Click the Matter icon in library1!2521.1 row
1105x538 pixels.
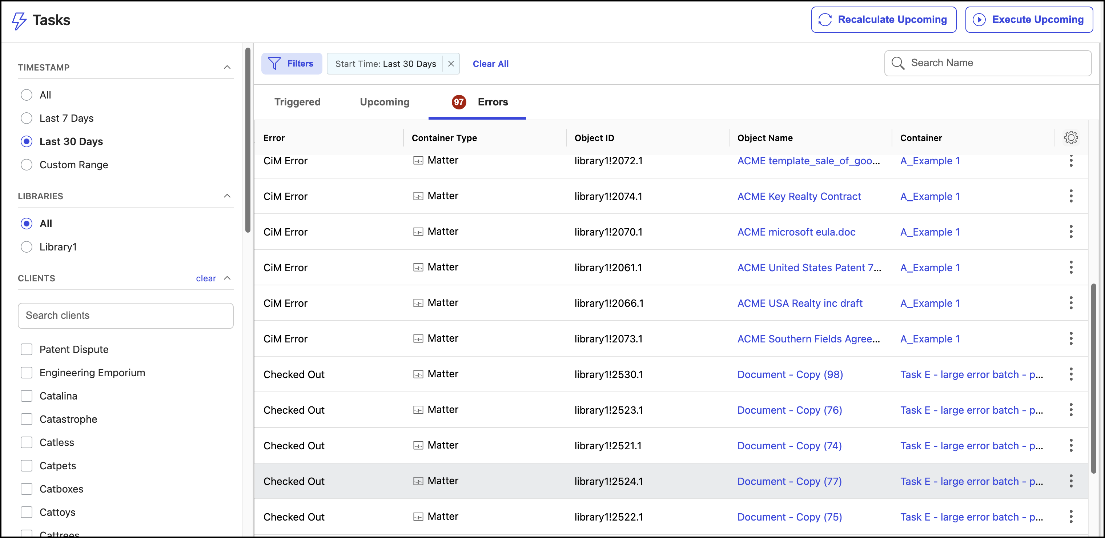418,445
